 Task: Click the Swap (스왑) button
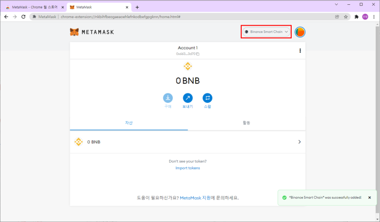click(208, 98)
